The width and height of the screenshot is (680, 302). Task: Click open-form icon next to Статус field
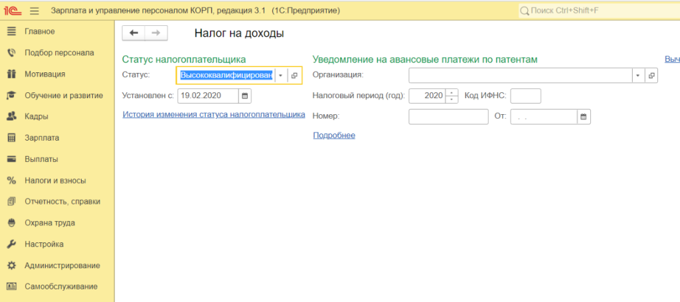point(294,76)
